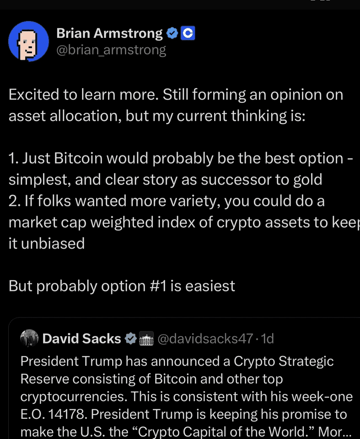Click David Sacks' small profile picture
The image size is (360, 439).
point(29,338)
